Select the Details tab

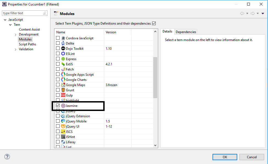(167, 31)
